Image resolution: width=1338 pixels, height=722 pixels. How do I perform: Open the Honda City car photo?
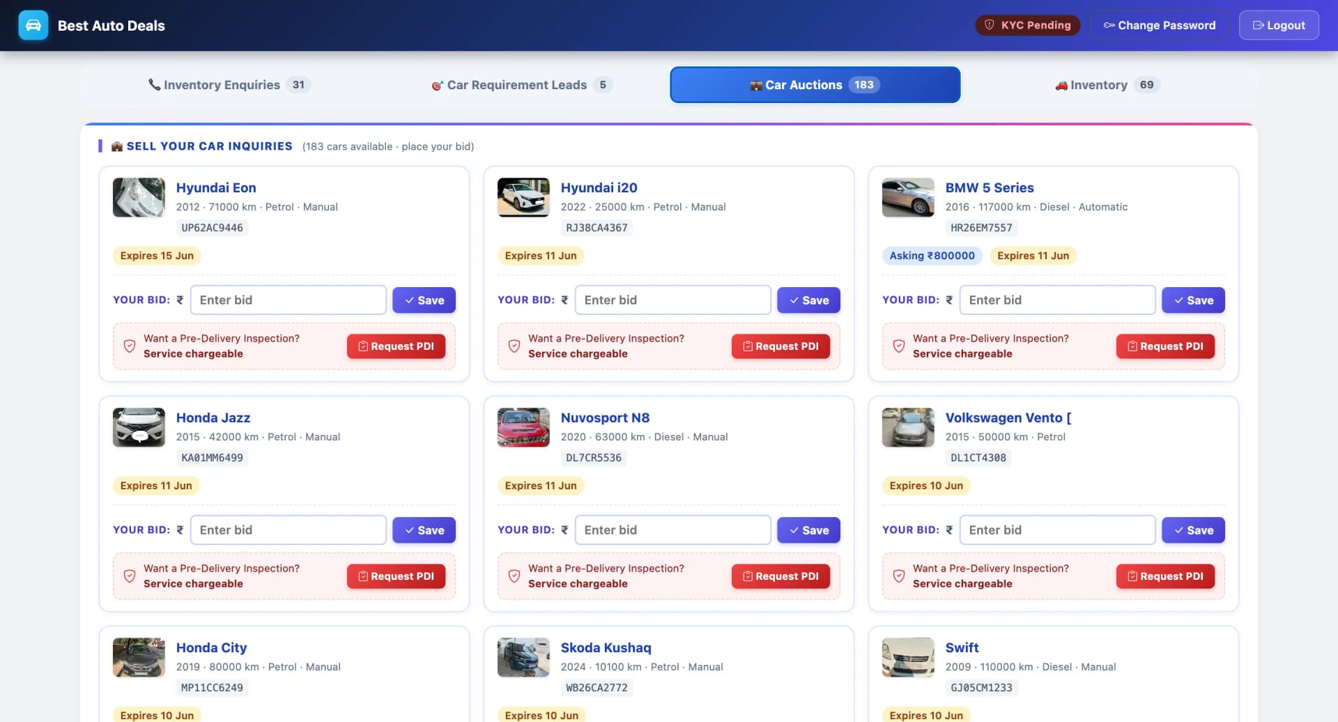coord(139,657)
